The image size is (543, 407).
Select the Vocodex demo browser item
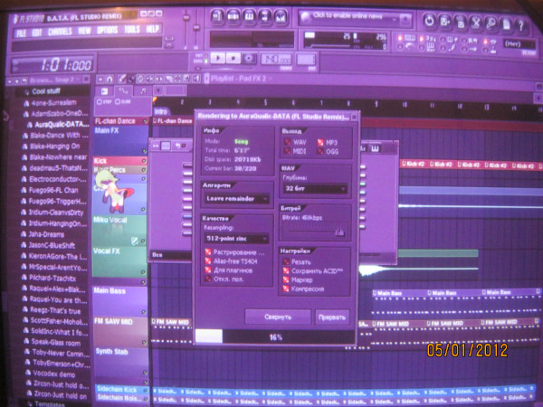[56, 373]
